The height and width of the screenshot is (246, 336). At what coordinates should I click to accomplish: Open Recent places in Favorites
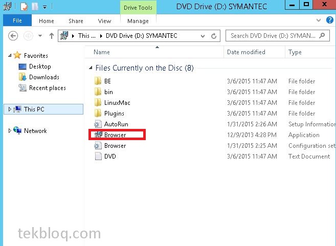(x=48, y=88)
